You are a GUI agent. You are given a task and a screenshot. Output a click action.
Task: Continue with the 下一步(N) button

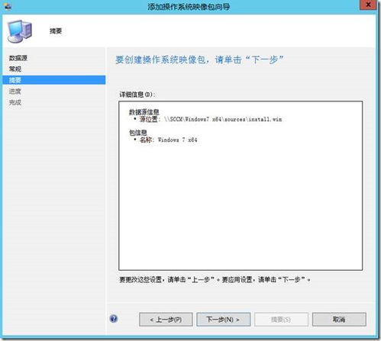tap(223, 320)
